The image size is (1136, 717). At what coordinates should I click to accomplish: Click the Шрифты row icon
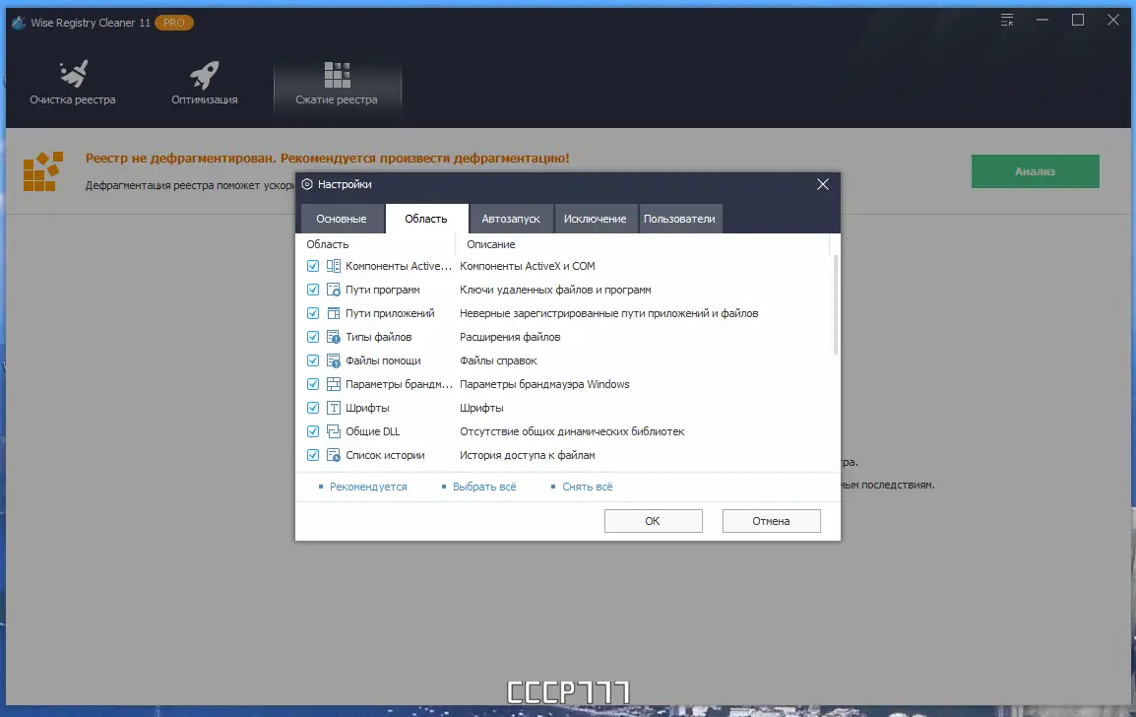tap(334, 408)
